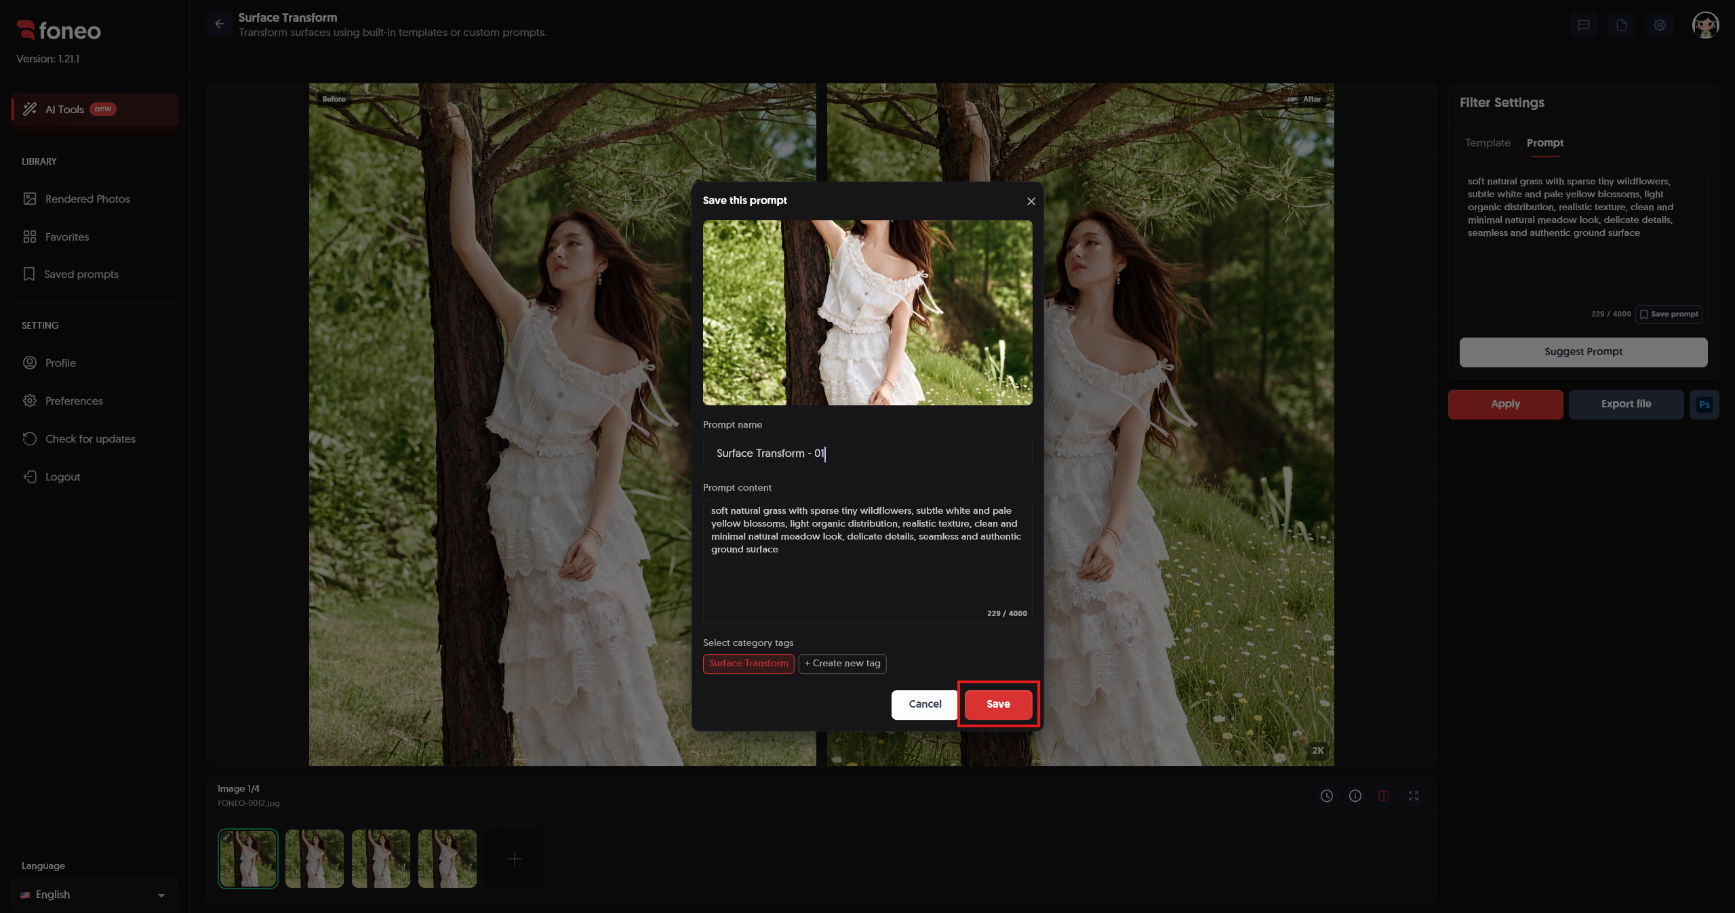Open the document icon in top bar

(x=1622, y=25)
